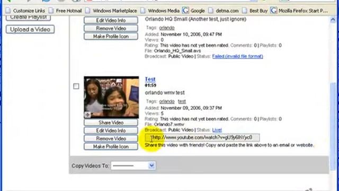Click Edit Video Info for the Test video
The width and height of the screenshot is (339, 191).
(x=111, y=131)
